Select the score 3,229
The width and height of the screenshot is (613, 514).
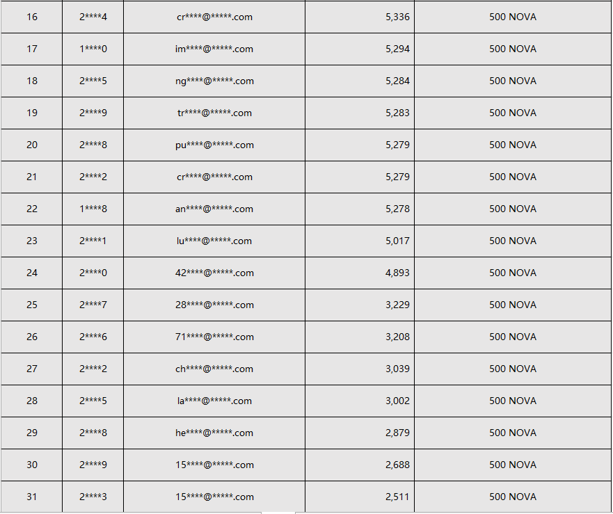pyautogui.click(x=397, y=305)
